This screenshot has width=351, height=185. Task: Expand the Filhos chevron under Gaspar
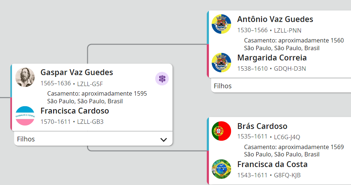(x=164, y=140)
